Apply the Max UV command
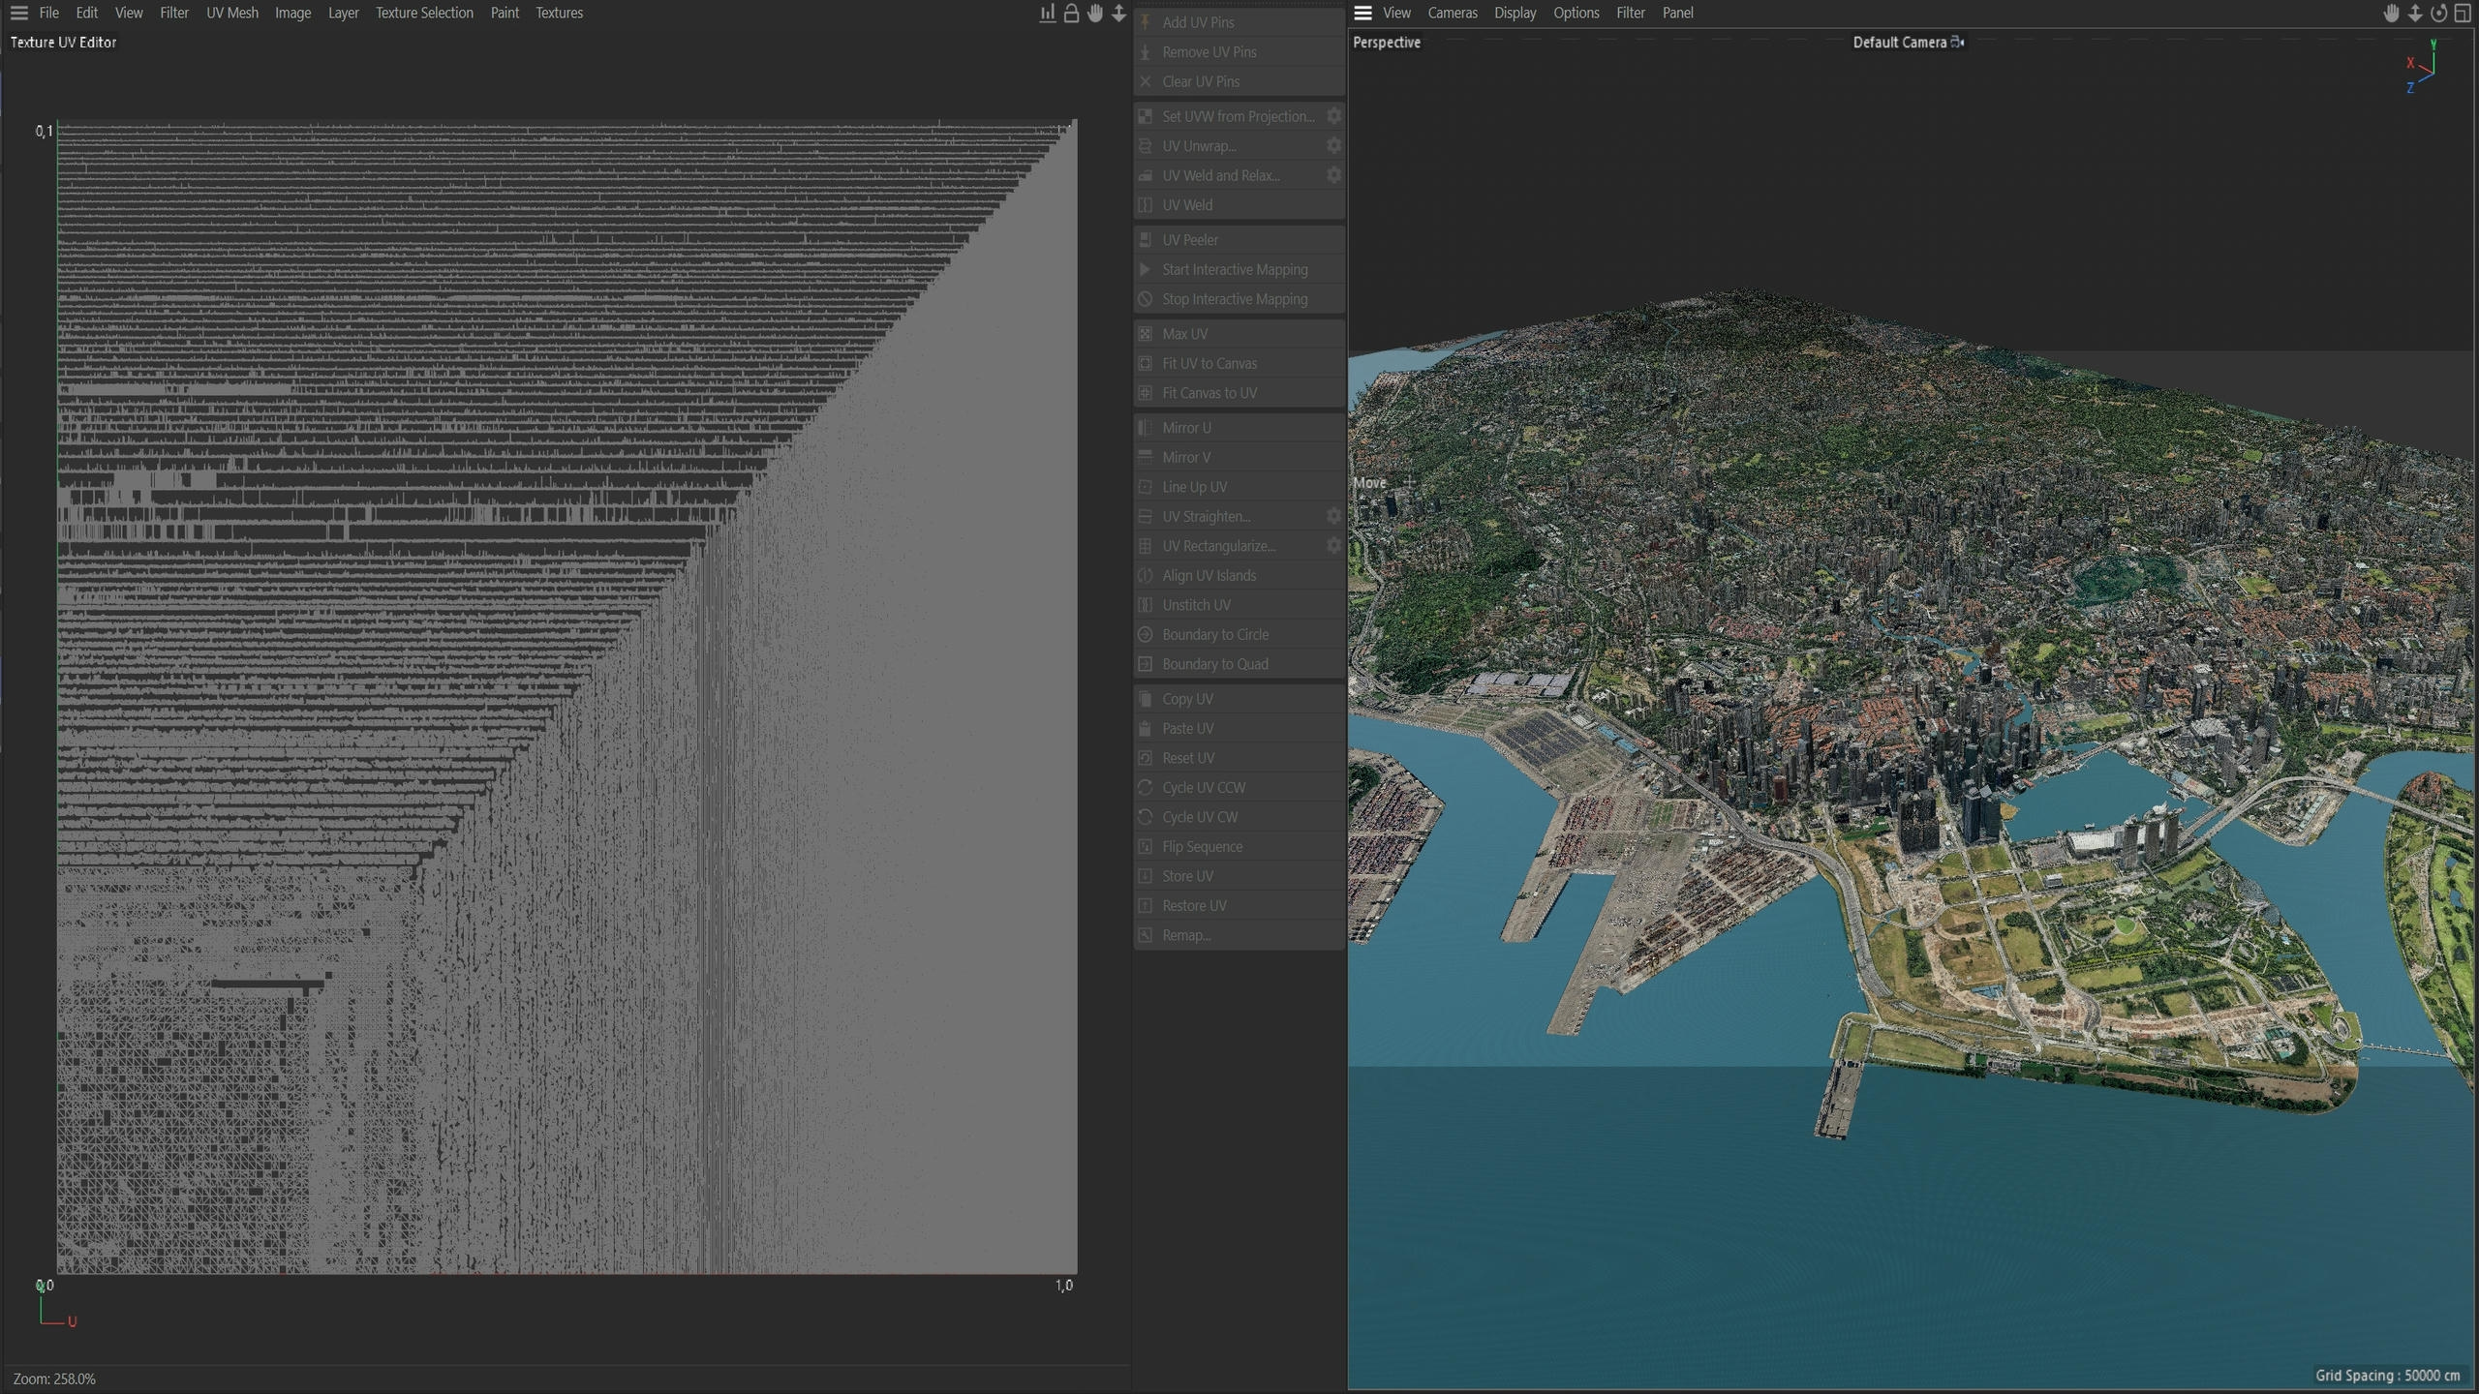 (1239, 334)
